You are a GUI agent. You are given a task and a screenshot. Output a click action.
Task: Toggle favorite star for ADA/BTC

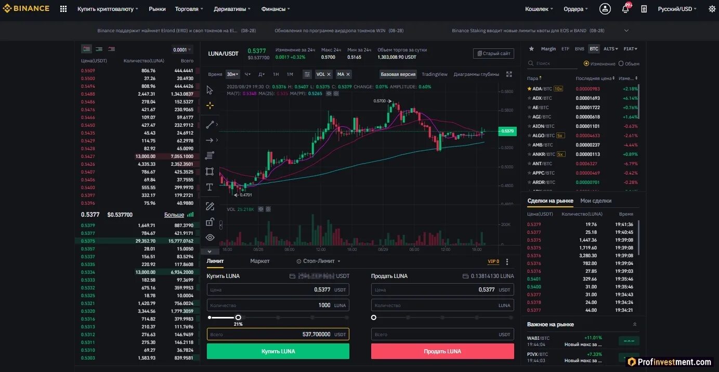click(x=529, y=89)
